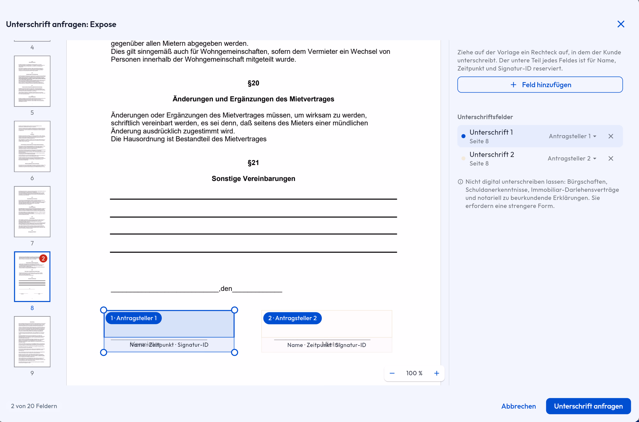
Task: Click Feld hinzufügen button
Action: (x=540, y=85)
